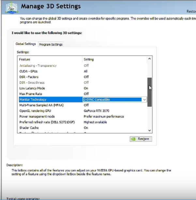The width and height of the screenshot is (196, 200).
Task: Click the NVIDIA logo on Restore button
Action: pyautogui.click(x=133, y=139)
